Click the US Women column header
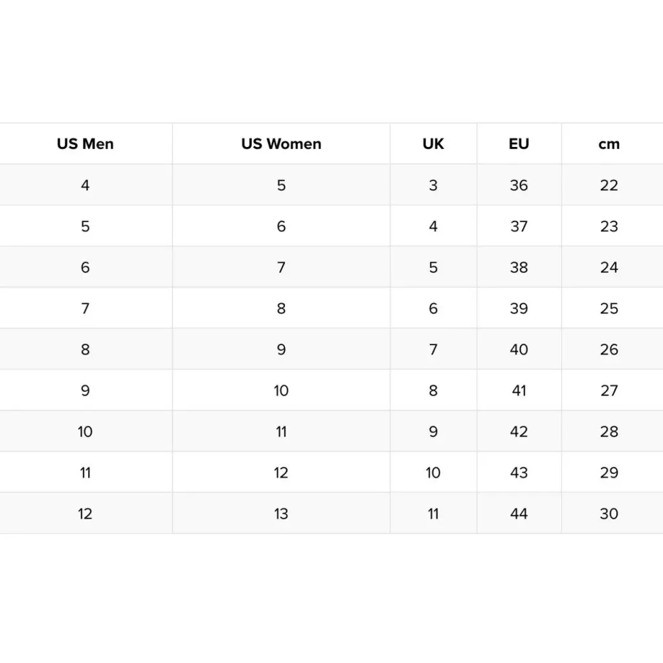This screenshot has width=663, height=663. (x=281, y=144)
